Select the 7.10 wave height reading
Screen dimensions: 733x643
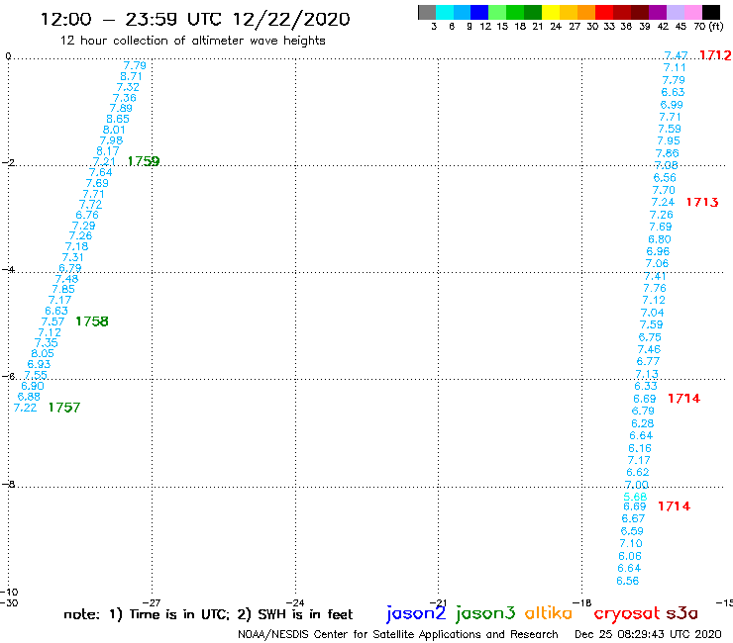(x=631, y=543)
